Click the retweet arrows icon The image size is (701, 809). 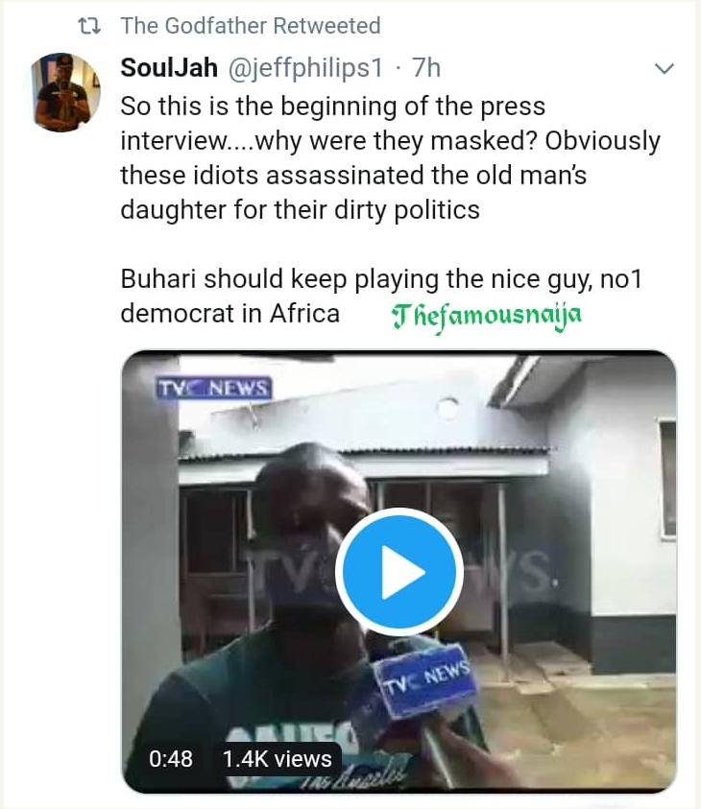(x=89, y=25)
